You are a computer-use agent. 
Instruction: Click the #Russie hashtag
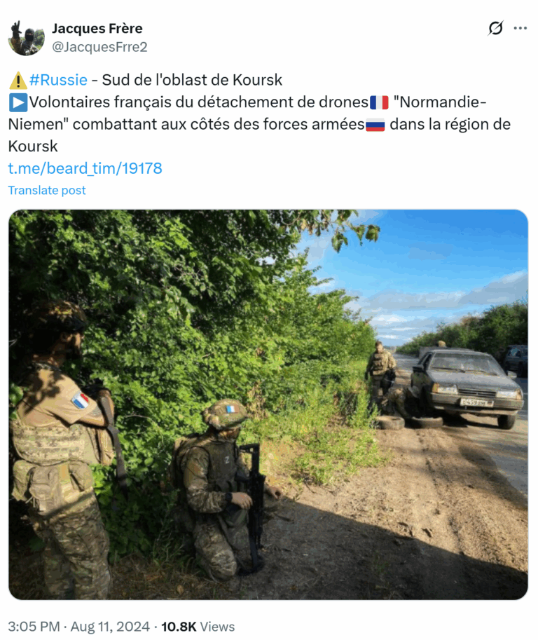click(58, 80)
